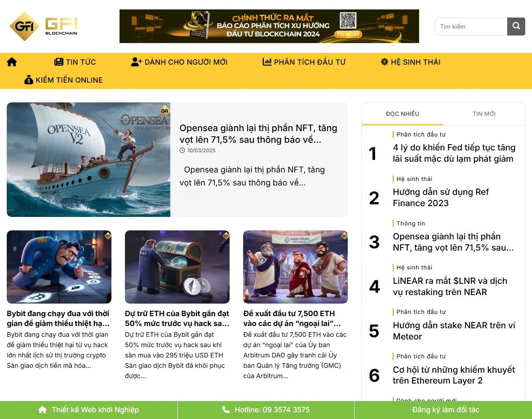Click the money bag icon
This screenshot has width=532, height=419.
[x=28, y=79]
